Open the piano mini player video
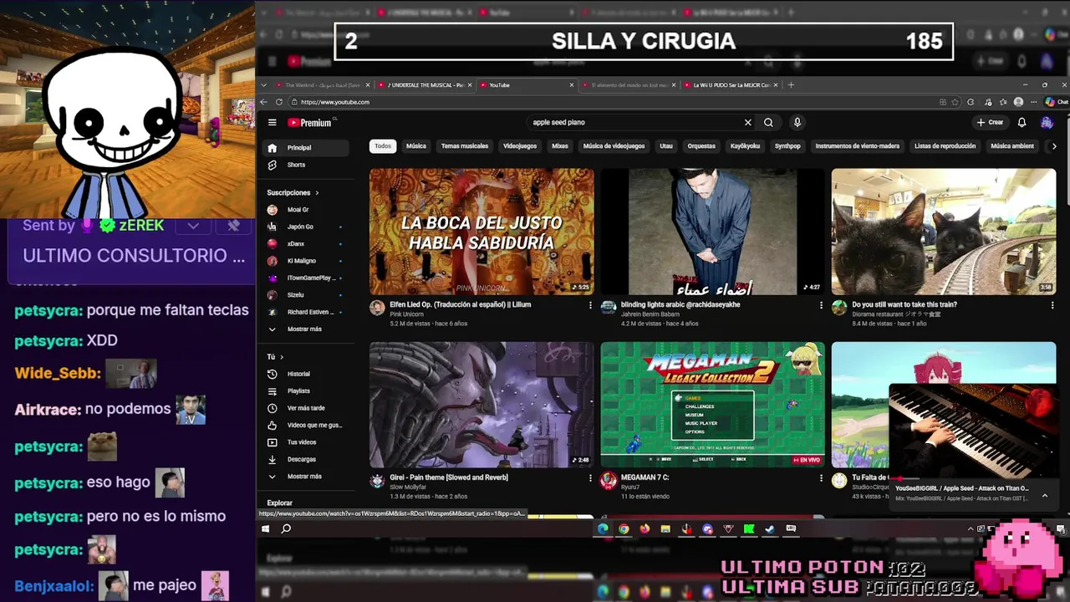 (974, 431)
